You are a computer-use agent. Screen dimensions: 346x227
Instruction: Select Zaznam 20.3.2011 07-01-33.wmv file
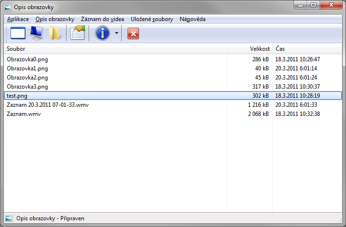coord(48,105)
